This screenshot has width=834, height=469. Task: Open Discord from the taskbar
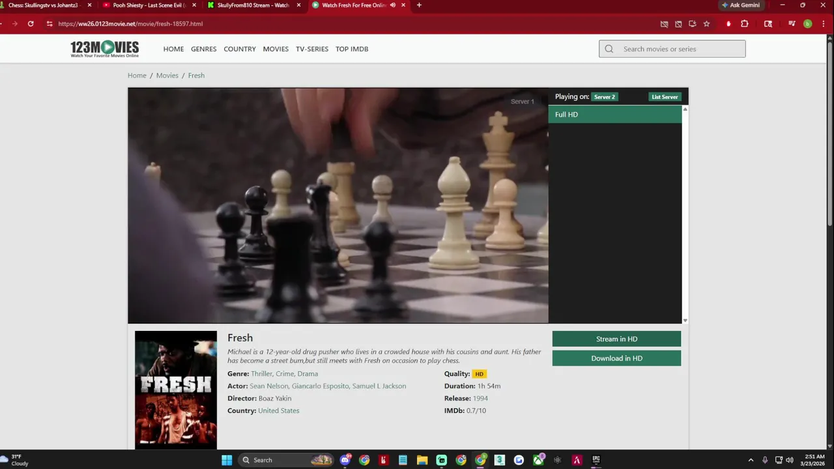click(345, 460)
